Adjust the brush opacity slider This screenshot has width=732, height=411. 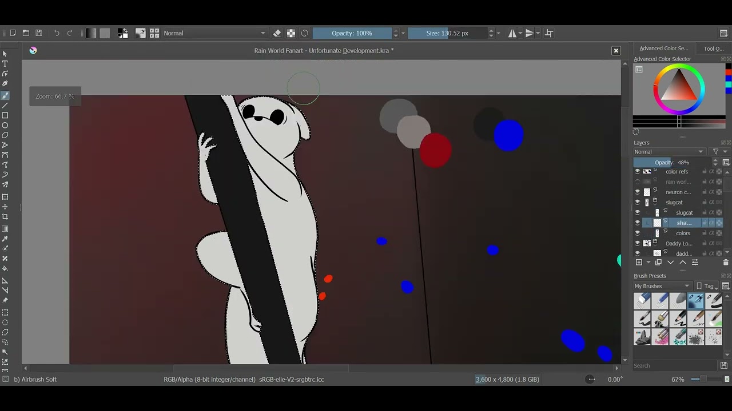tap(352, 33)
